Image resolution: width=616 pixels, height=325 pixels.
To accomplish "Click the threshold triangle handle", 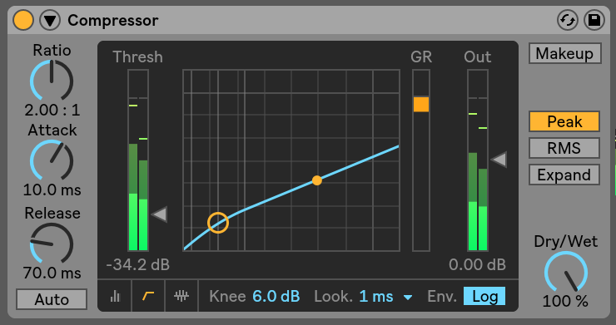I will pyautogui.click(x=160, y=214).
